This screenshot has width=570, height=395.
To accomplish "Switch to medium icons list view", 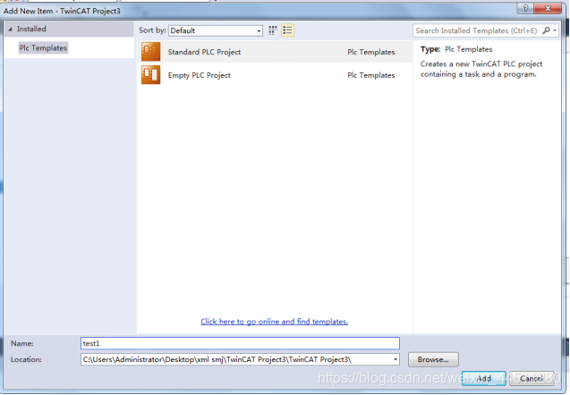I will (287, 30).
